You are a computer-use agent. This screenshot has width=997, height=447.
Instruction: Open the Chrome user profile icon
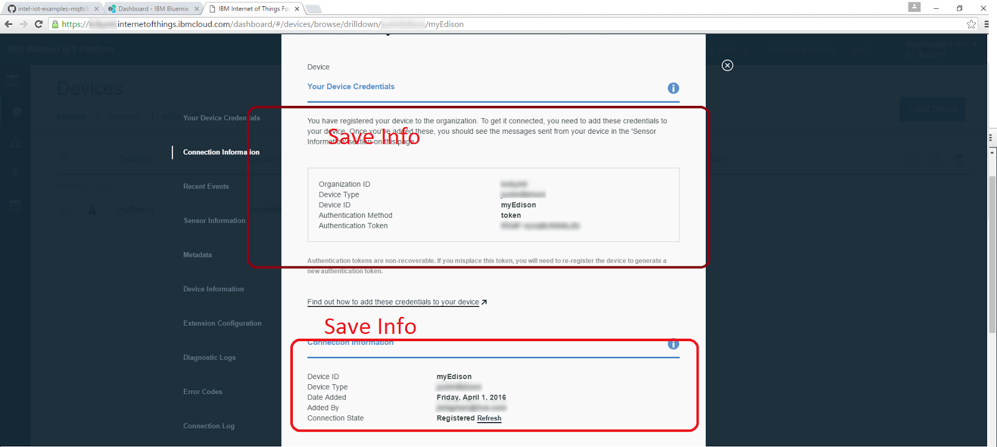click(x=914, y=7)
